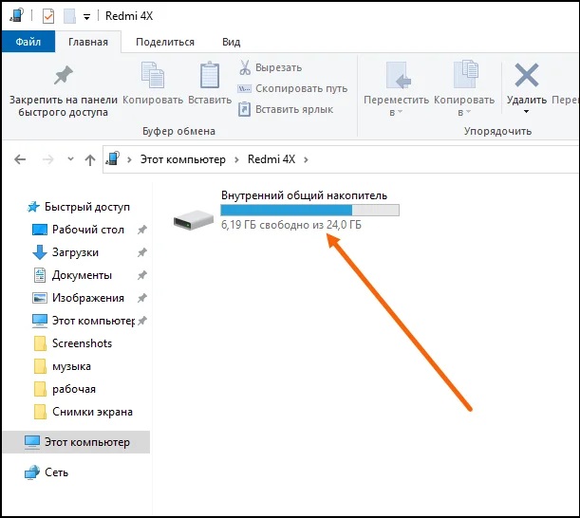The height and width of the screenshot is (518, 580).
Task: Click the Properties checkmark icon in the title bar
Action: tap(48, 16)
